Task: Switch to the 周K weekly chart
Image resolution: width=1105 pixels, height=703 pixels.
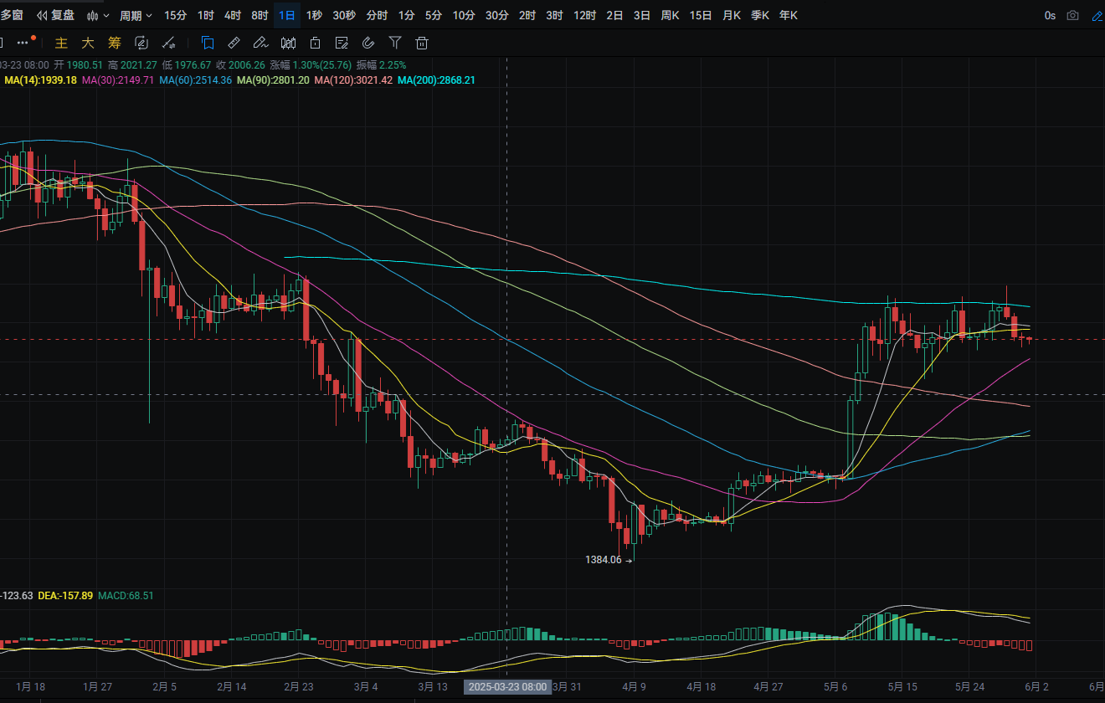Action: click(670, 15)
